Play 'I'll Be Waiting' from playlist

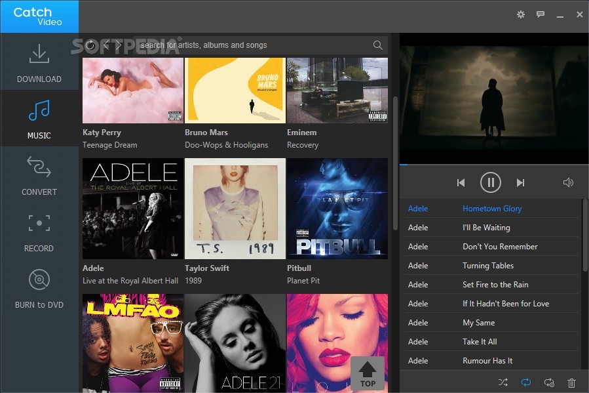pyautogui.click(x=492, y=228)
